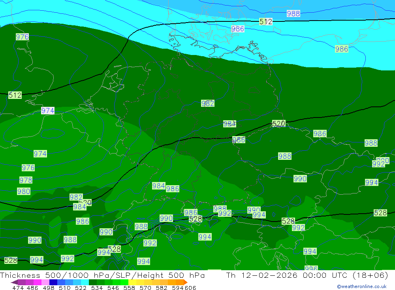The height and width of the screenshot is (290, 395).
Task: Click the legend value 546
Action: [113, 288]
